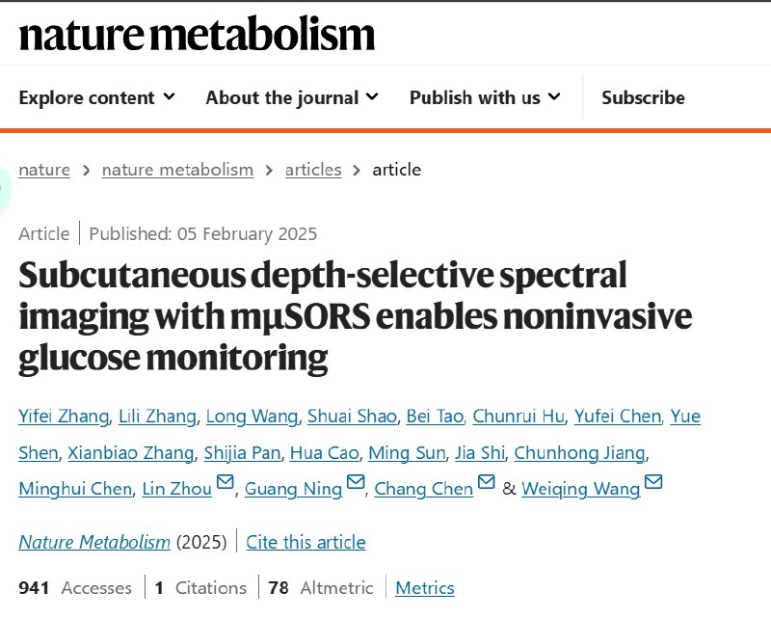Click the envelope icon beside Chang Chen
This screenshot has height=619, width=771.
point(487,483)
